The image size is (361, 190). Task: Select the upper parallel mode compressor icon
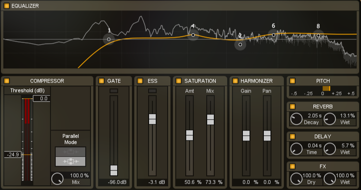(70, 152)
